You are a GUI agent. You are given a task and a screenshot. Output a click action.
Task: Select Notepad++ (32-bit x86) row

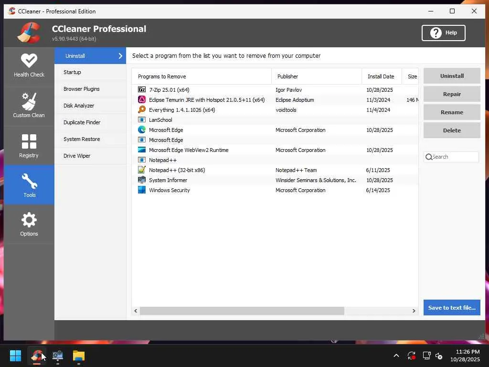(x=275, y=170)
